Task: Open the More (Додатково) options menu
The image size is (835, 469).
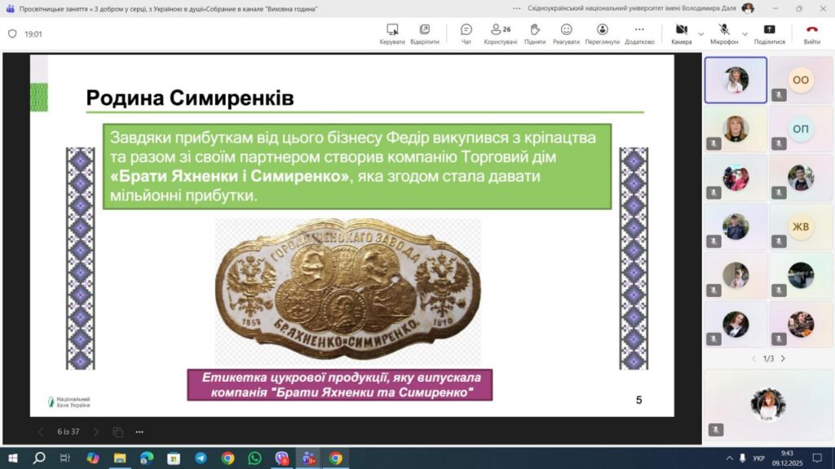Action: click(639, 33)
